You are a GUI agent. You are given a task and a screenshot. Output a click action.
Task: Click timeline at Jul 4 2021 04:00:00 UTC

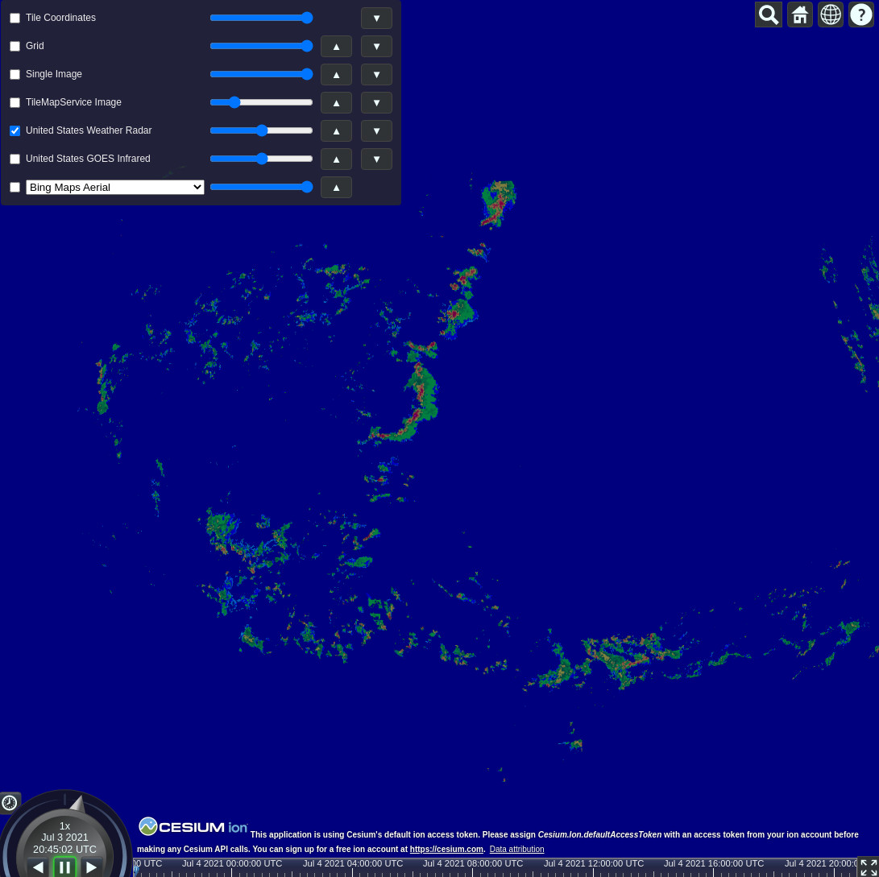click(353, 863)
